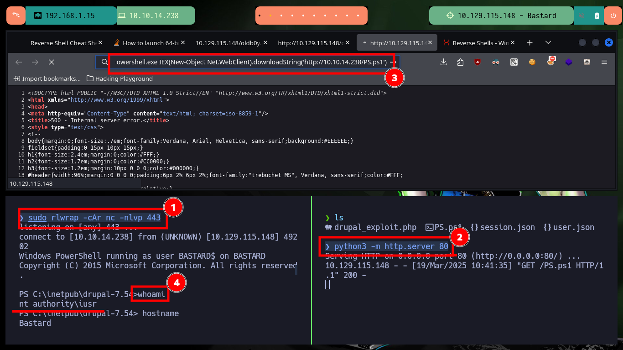
Task: Click the fox extension icon with red badge
Action: [x=551, y=62]
